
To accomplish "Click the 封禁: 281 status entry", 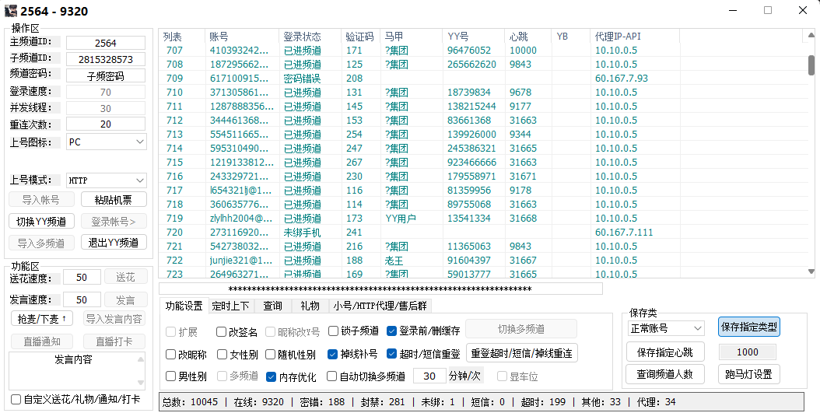I will pyautogui.click(x=383, y=402).
